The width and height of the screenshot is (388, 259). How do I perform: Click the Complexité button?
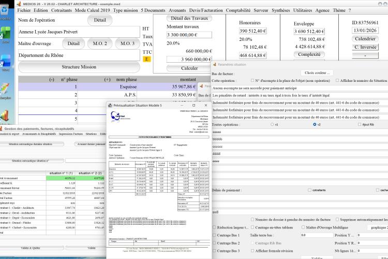point(309,54)
